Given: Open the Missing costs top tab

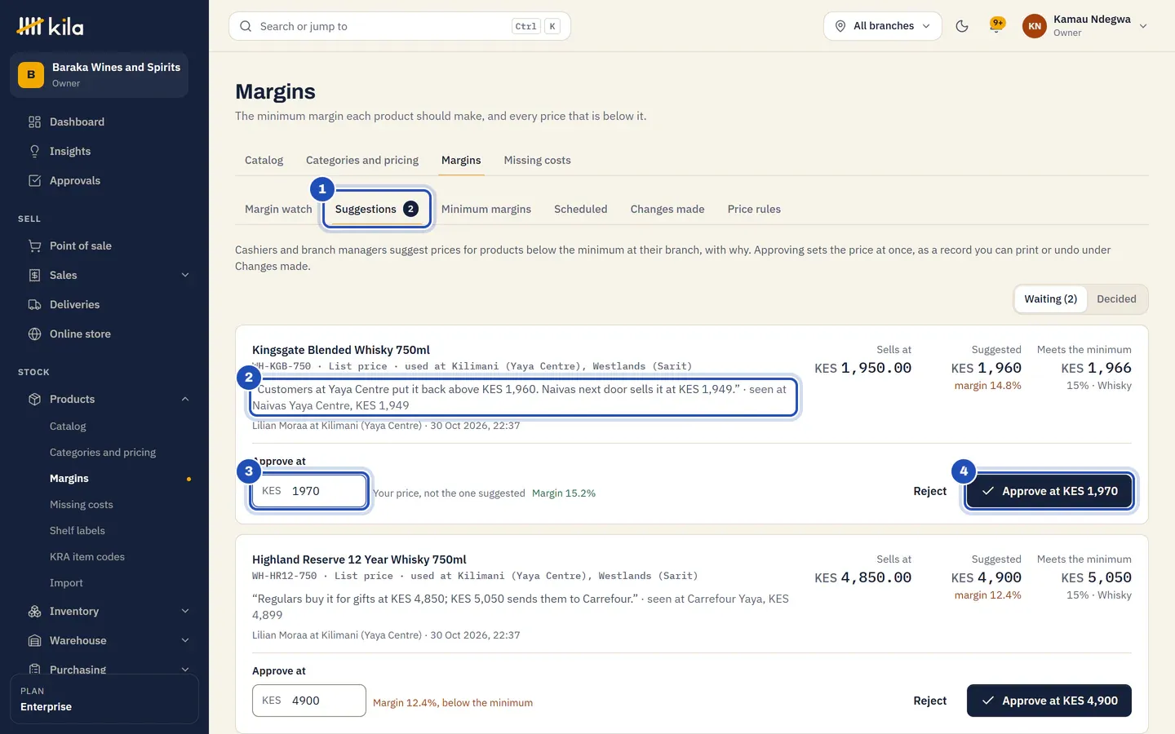Looking at the screenshot, I should tap(537, 161).
